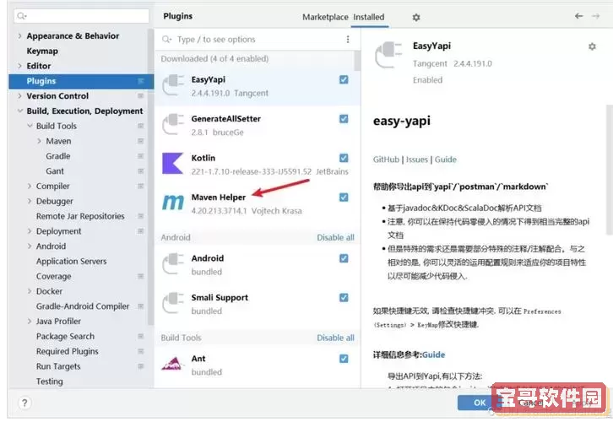Viewport: 613px width, 422px height.
Task: Open Application Servers settings
Action: [x=71, y=261]
